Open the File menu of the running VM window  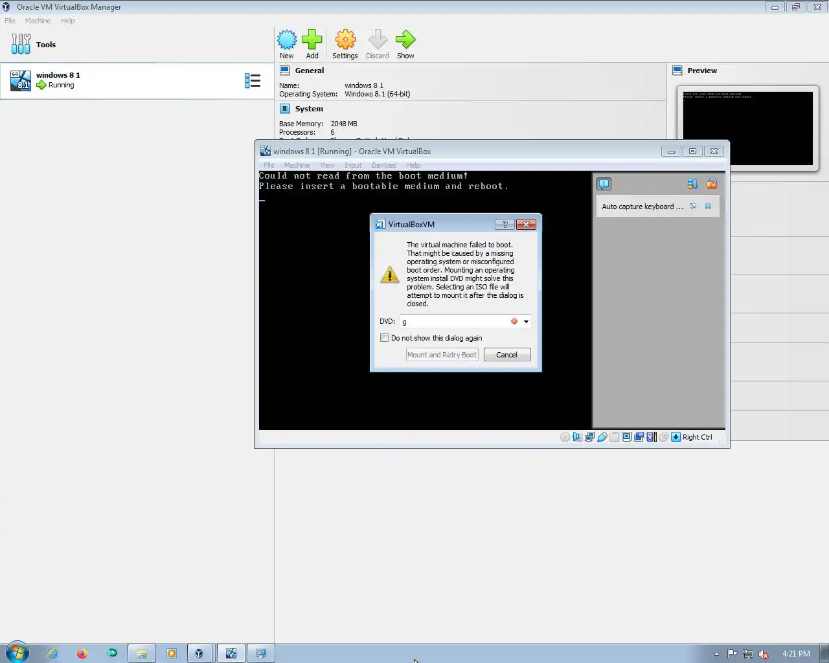click(269, 165)
